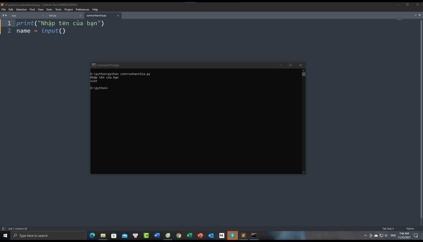Screen dimensions: 423x242
Task: Close the a.py tab
Action: 43,16
